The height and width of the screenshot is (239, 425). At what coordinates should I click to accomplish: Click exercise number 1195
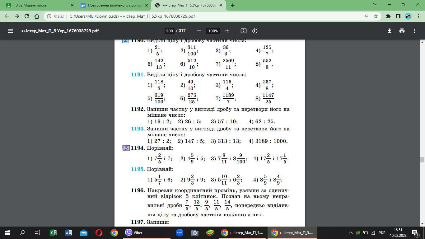(138, 169)
